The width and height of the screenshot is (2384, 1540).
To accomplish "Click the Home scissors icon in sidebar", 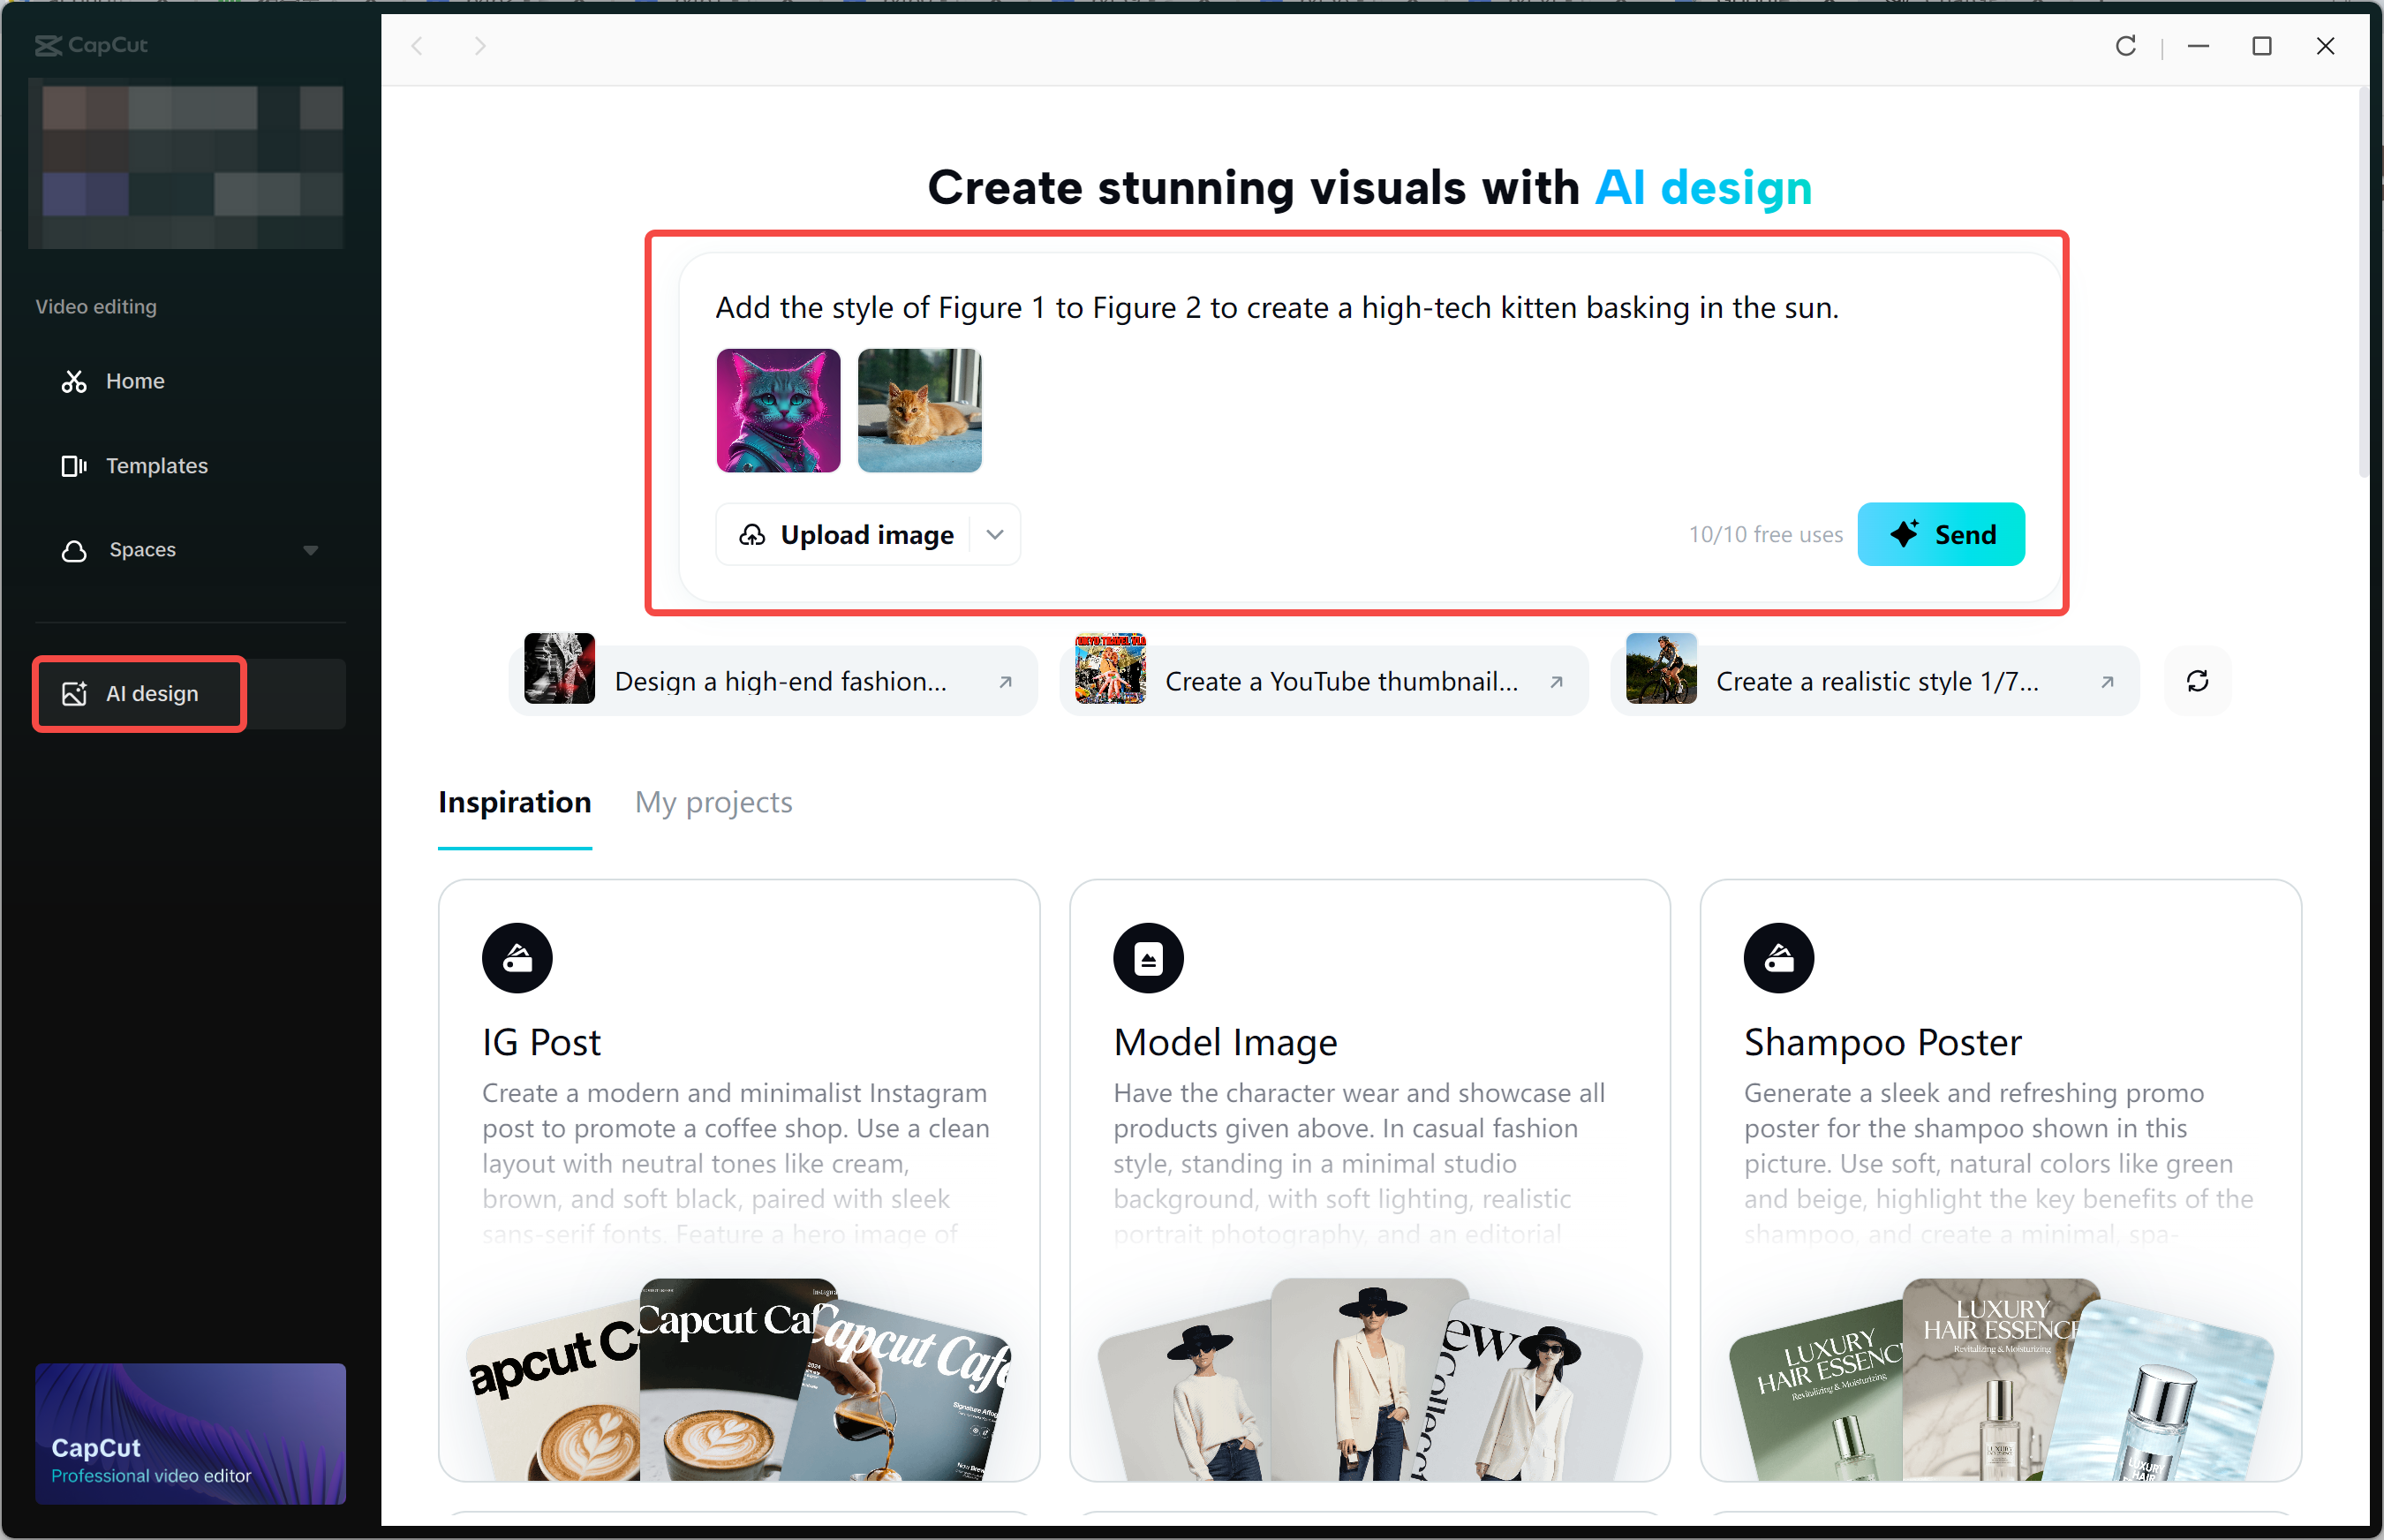I will [x=74, y=381].
